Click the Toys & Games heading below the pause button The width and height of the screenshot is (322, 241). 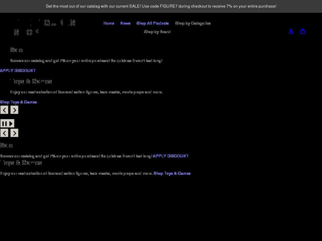21,163
